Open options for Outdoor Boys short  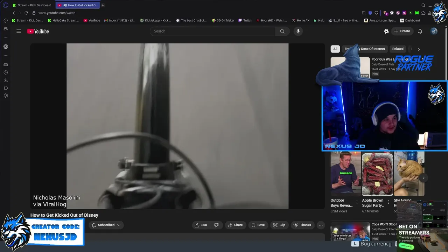[357, 202]
